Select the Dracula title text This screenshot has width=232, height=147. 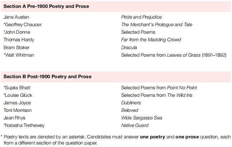(x=129, y=48)
